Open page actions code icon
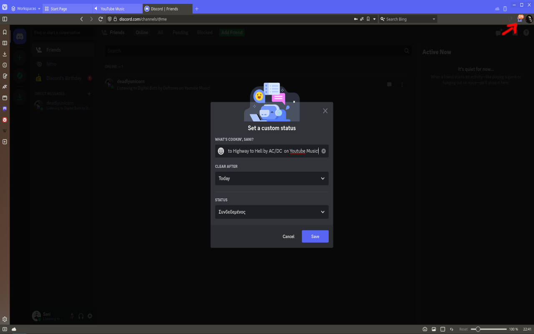534x334 pixels. 451,329
